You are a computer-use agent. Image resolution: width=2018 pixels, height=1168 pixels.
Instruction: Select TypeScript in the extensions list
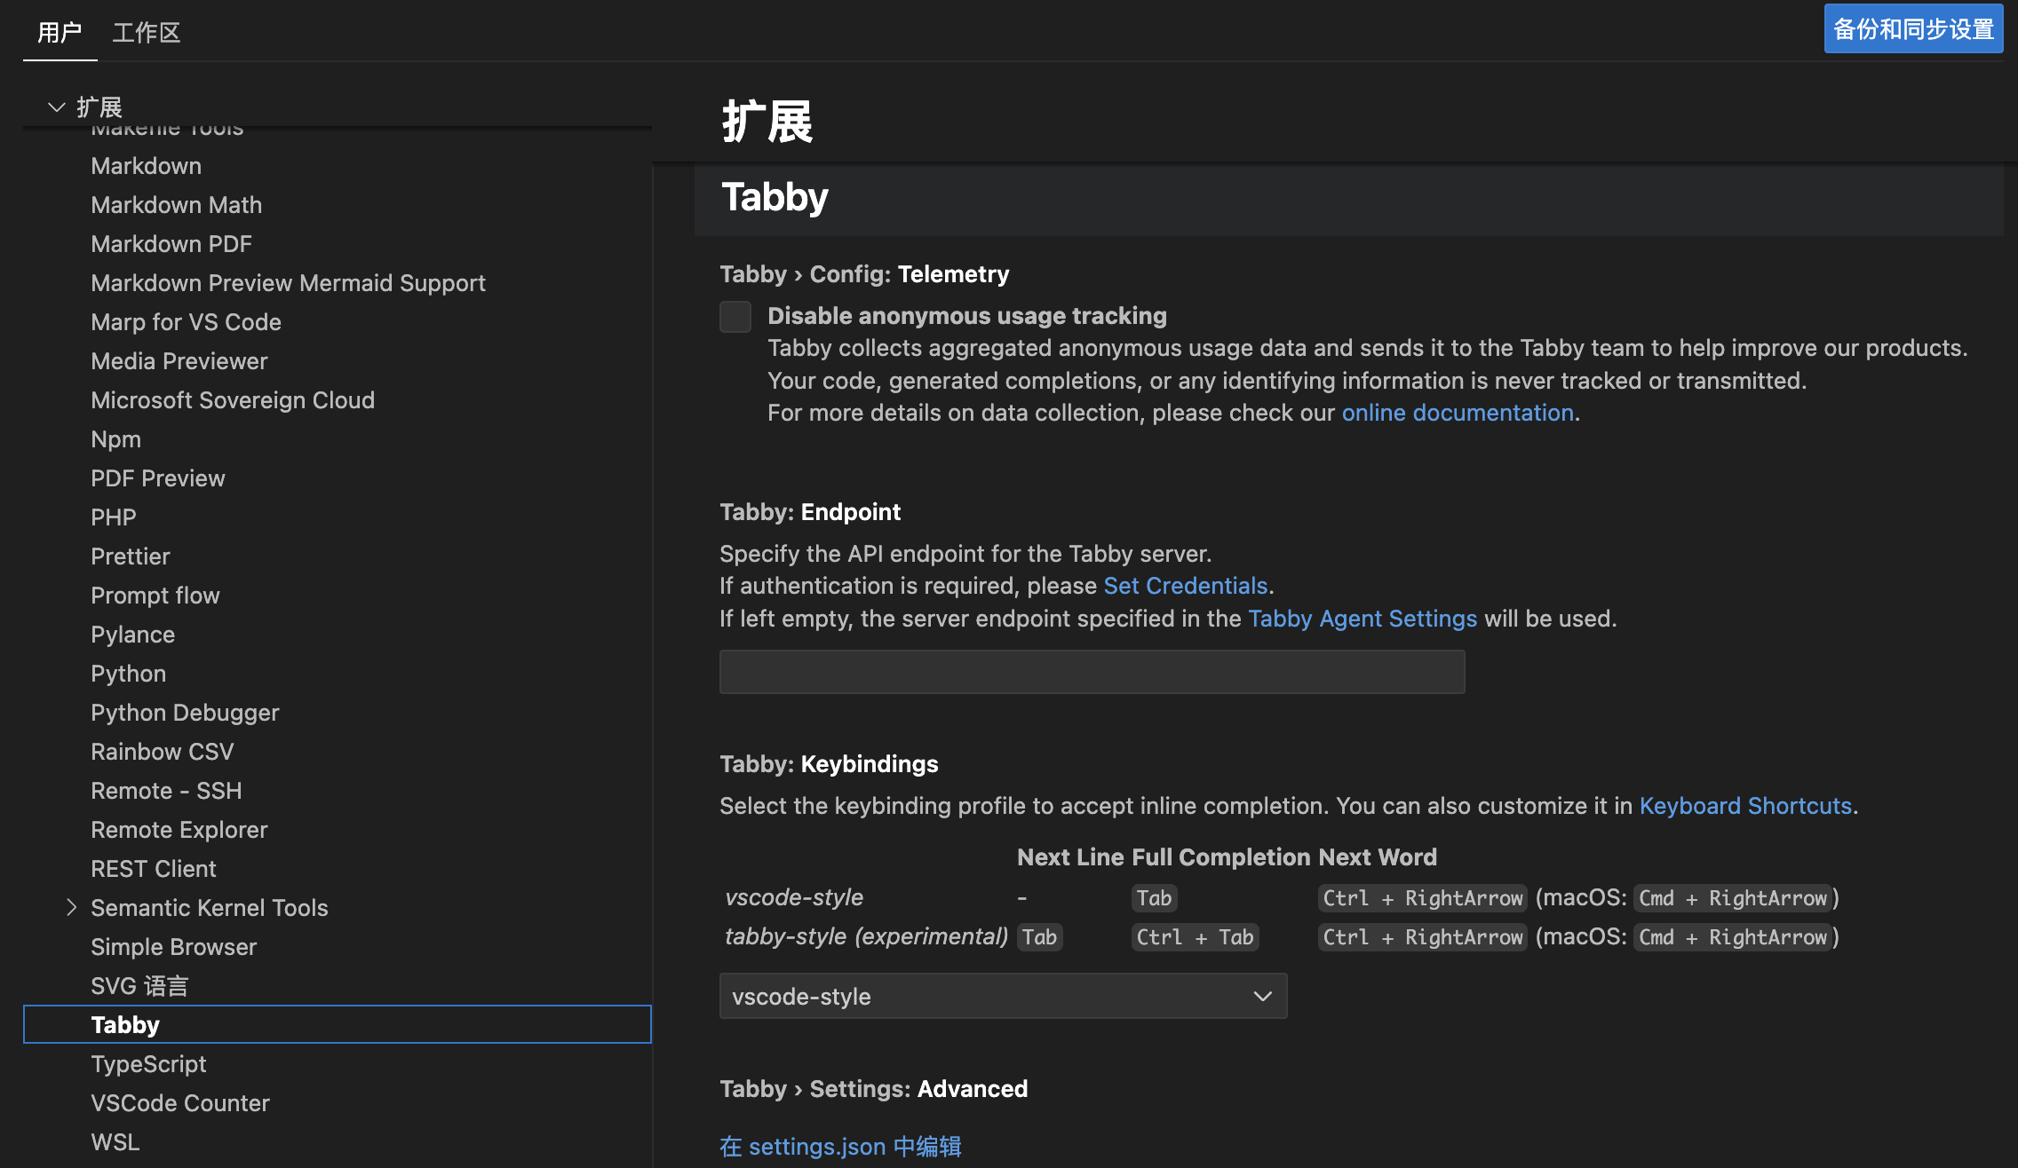tap(148, 1064)
